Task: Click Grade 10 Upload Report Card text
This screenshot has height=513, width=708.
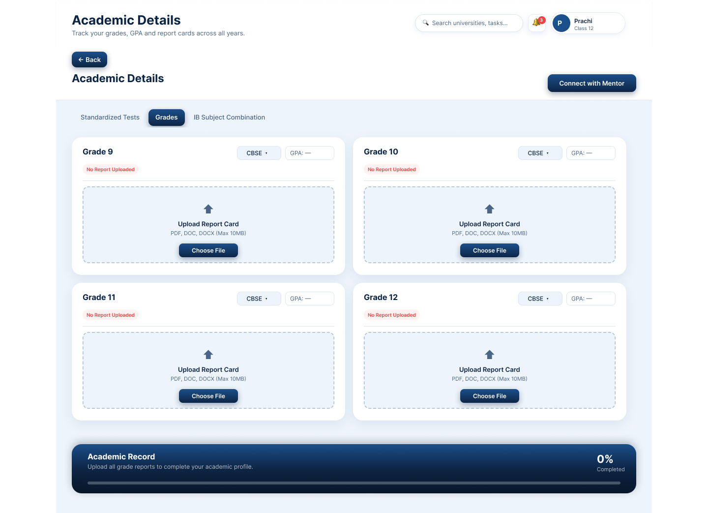Action: point(490,224)
